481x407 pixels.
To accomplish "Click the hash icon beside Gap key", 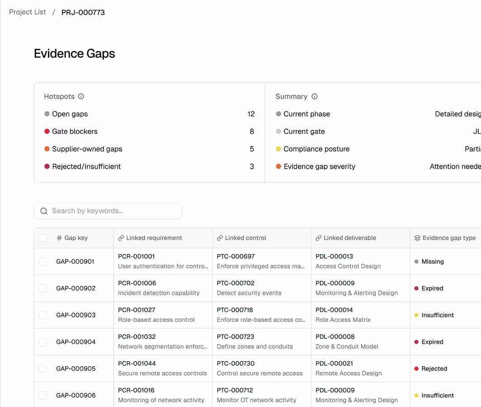I will coord(59,238).
